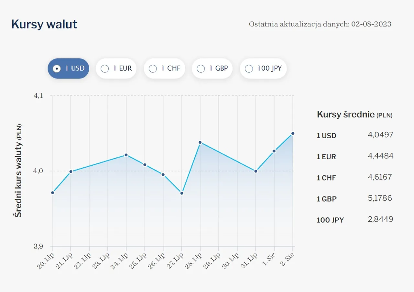Click the chart data point for 21. Lip
Image resolution: width=414 pixels, height=292 pixels.
[x=71, y=172]
